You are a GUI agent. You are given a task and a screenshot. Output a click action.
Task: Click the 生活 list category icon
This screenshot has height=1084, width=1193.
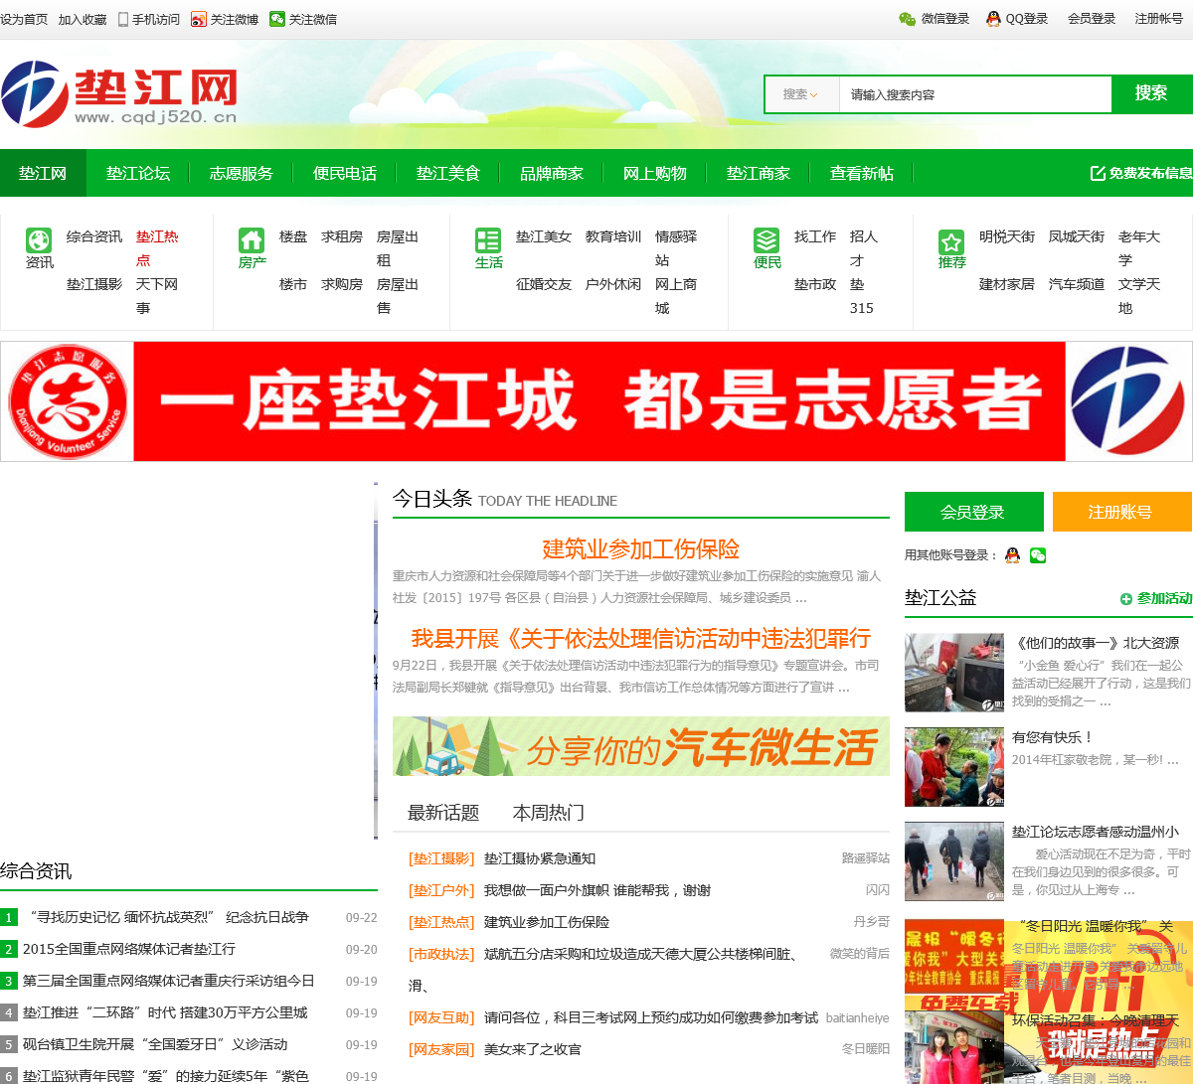click(x=488, y=240)
